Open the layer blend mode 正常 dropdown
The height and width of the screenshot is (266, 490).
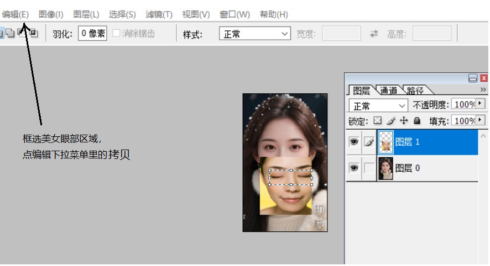(x=378, y=105)
